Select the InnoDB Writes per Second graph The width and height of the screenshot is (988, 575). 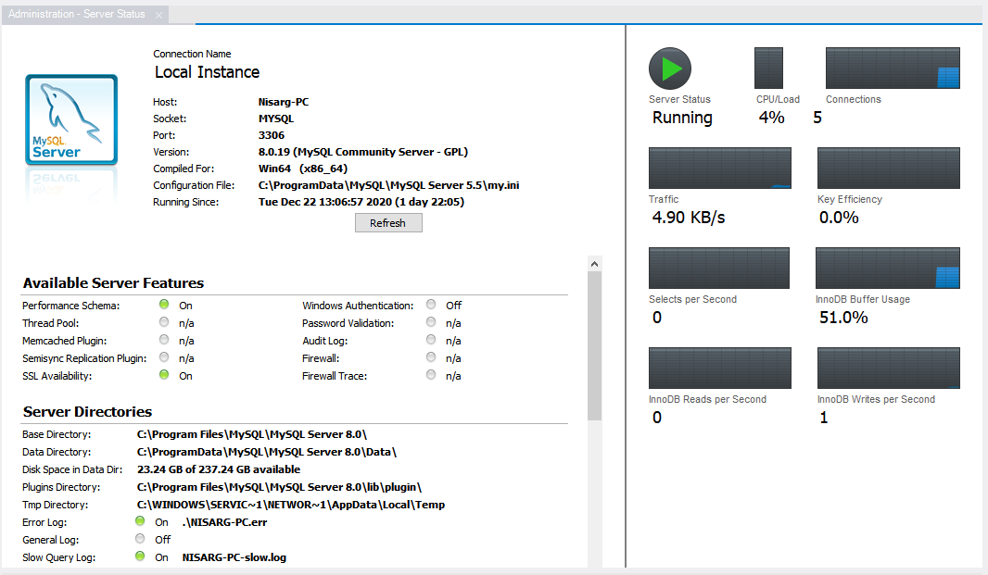click(887, 368)
